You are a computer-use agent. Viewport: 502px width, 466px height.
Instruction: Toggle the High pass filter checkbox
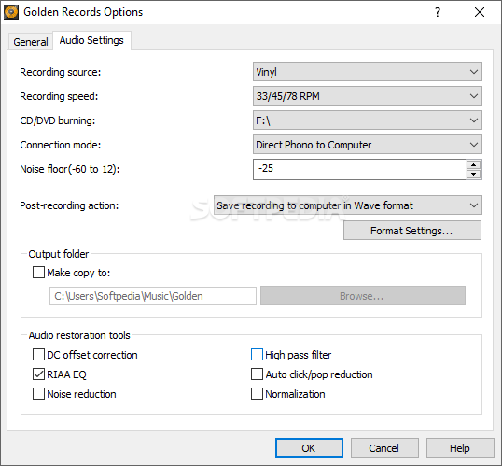(x=257, y=355)
